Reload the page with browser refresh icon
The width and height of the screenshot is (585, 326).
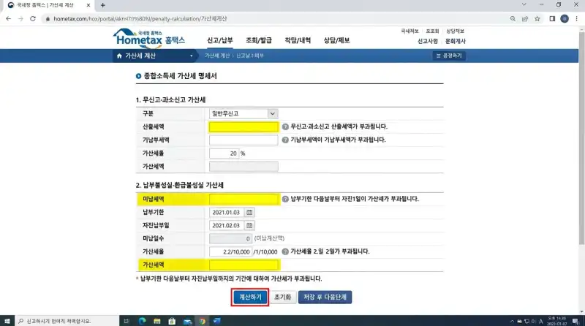[33, 18]
